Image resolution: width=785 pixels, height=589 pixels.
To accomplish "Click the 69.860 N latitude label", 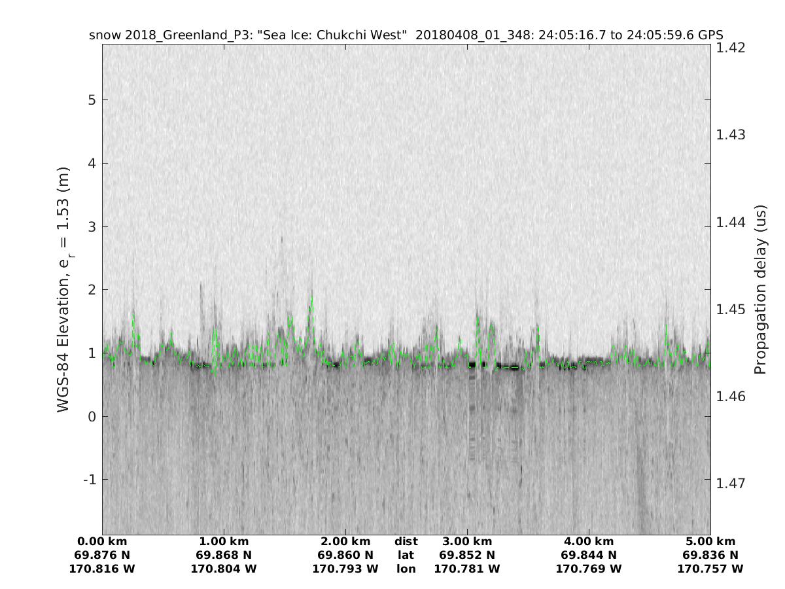I will 345,555.
